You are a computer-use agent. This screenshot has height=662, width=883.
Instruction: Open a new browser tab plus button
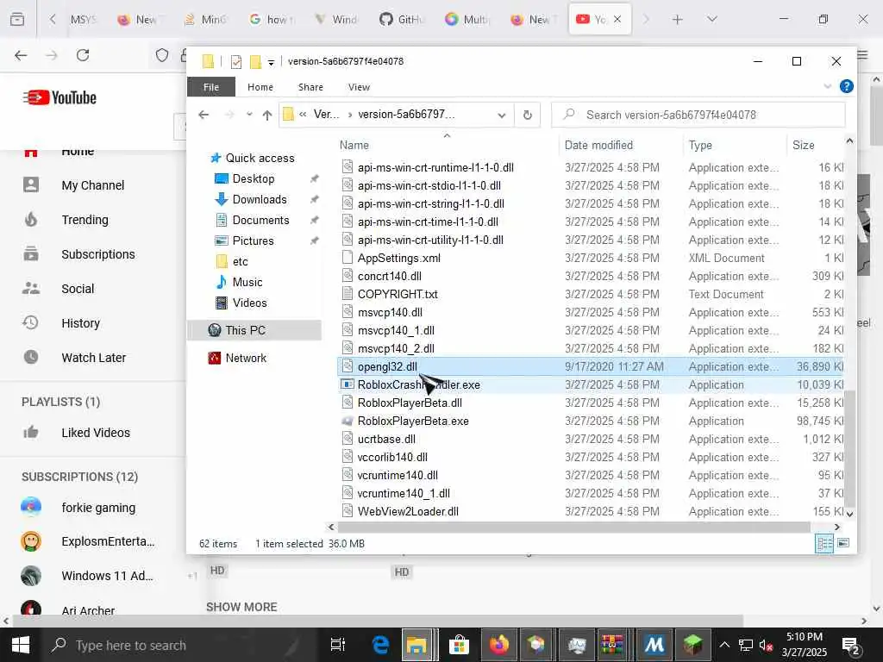(678, 20)
